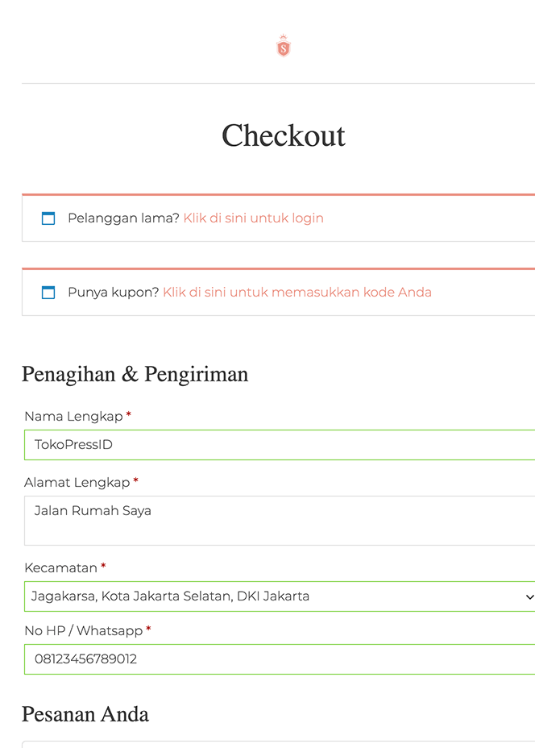Open the Kecamatan dropdown showing Jagakarsa
Screen dimensions: 535x748
click(280, 596)
